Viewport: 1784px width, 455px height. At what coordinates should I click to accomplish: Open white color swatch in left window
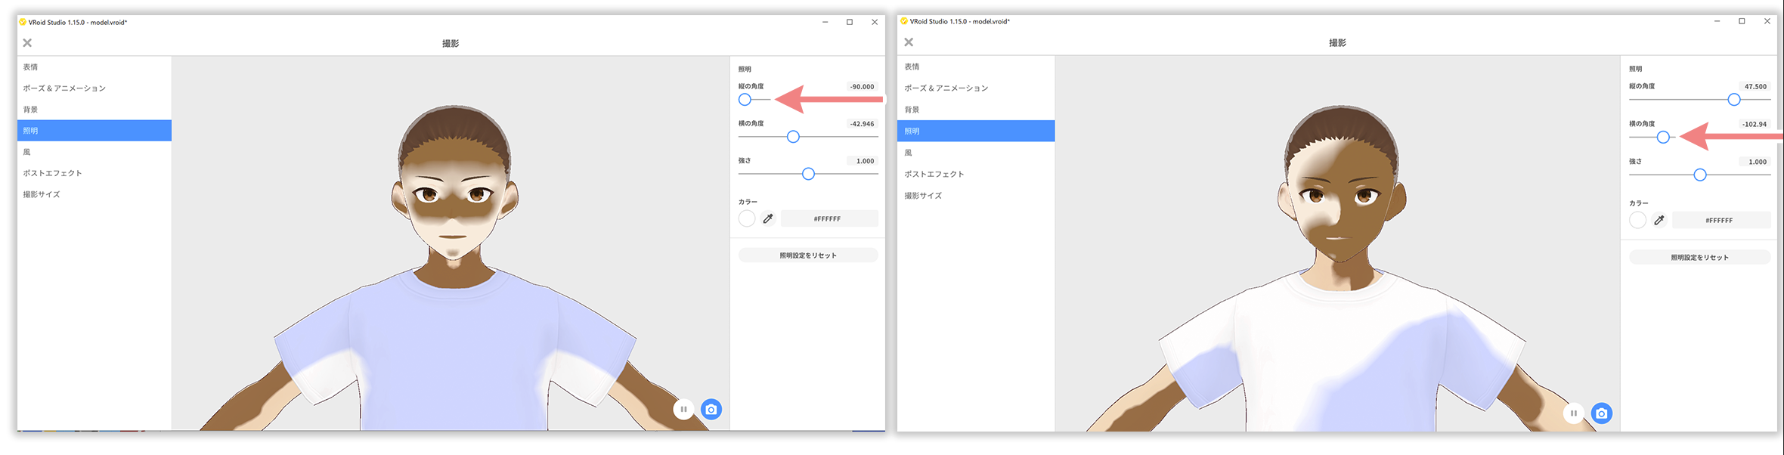pyautogui.click(x=747, y=218)
